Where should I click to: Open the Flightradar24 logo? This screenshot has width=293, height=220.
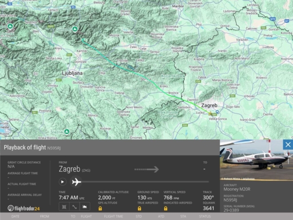[24, 208]
